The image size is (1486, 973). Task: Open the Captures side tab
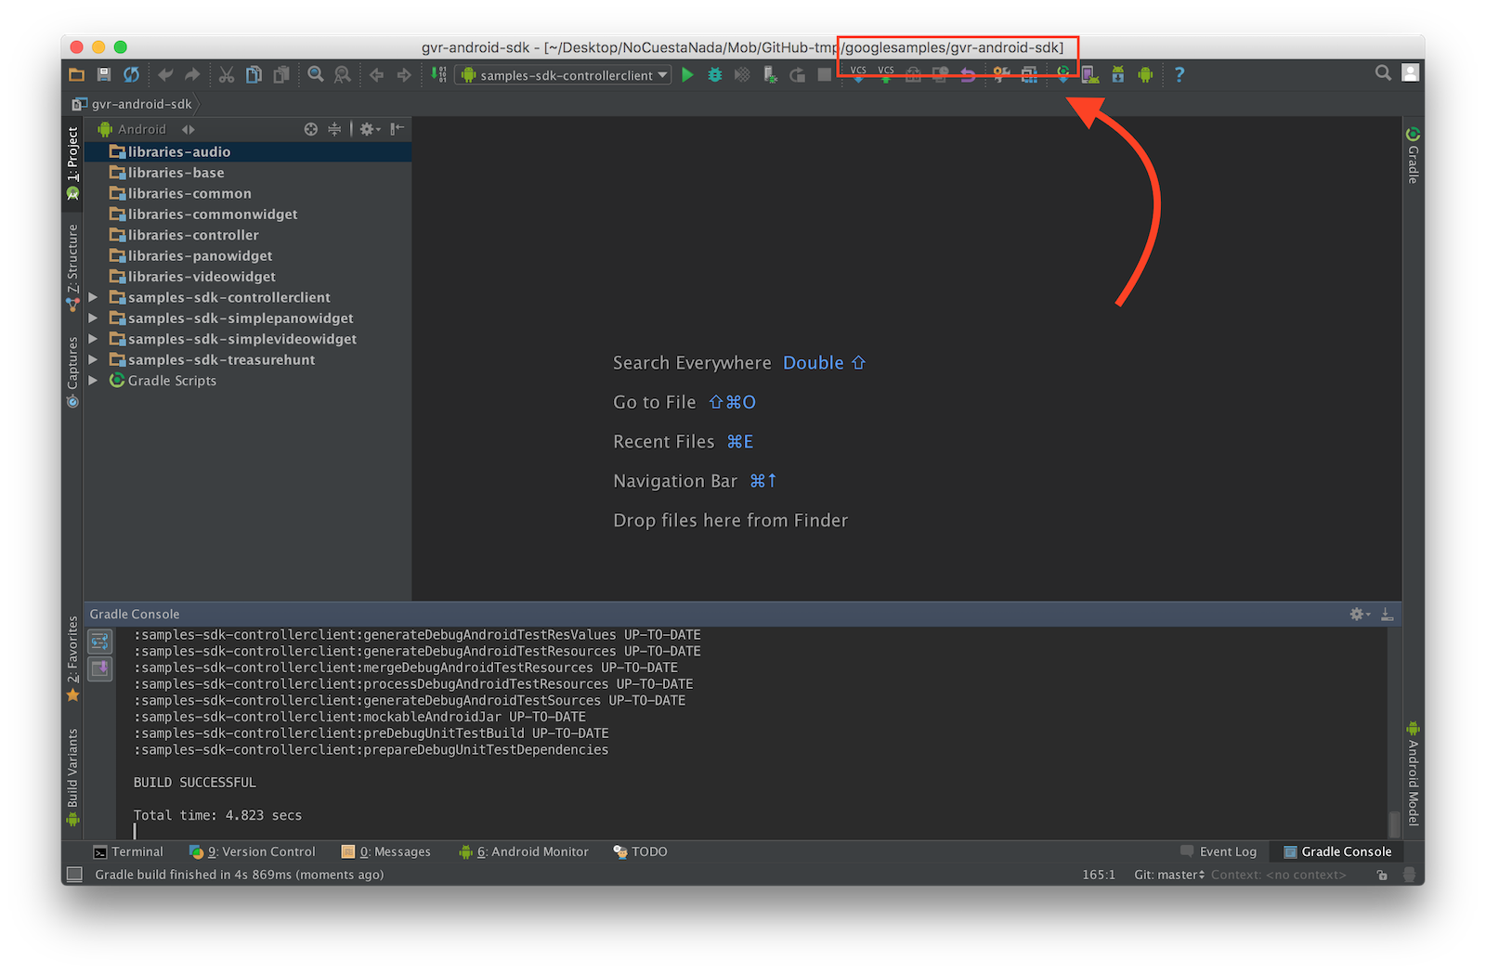(x=72, y=371)
